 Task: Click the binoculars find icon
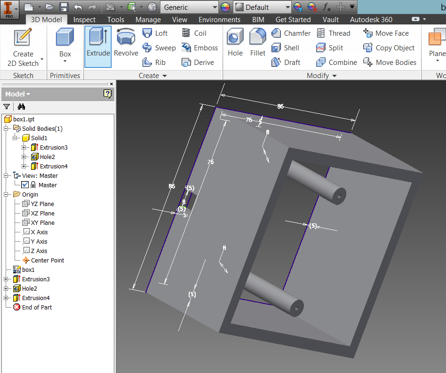21,107
